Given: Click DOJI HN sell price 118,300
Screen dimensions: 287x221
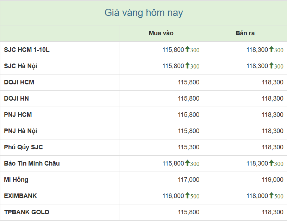Looking at the screenshot, I should [x=272, y=98].
